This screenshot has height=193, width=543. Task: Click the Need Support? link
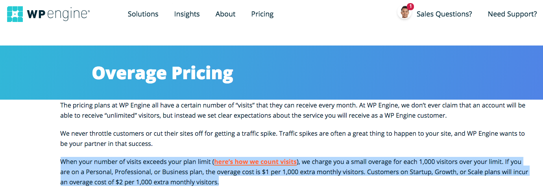pos(512,14)
